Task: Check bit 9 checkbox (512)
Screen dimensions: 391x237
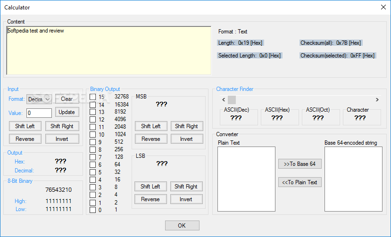Action: tap(92, 142)
